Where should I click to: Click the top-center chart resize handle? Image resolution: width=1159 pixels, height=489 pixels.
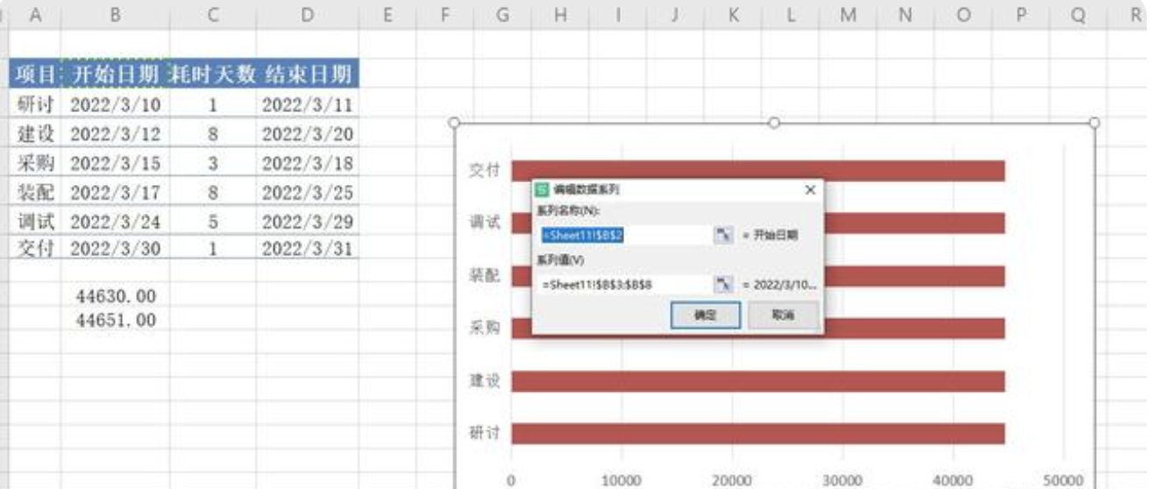coord(774,124)
